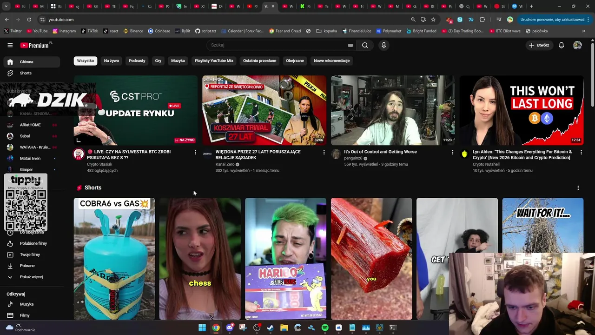Screen dimensions: 595x335
Task: Open Twoje filmy in the sidebar
Action: coord(32,255)
